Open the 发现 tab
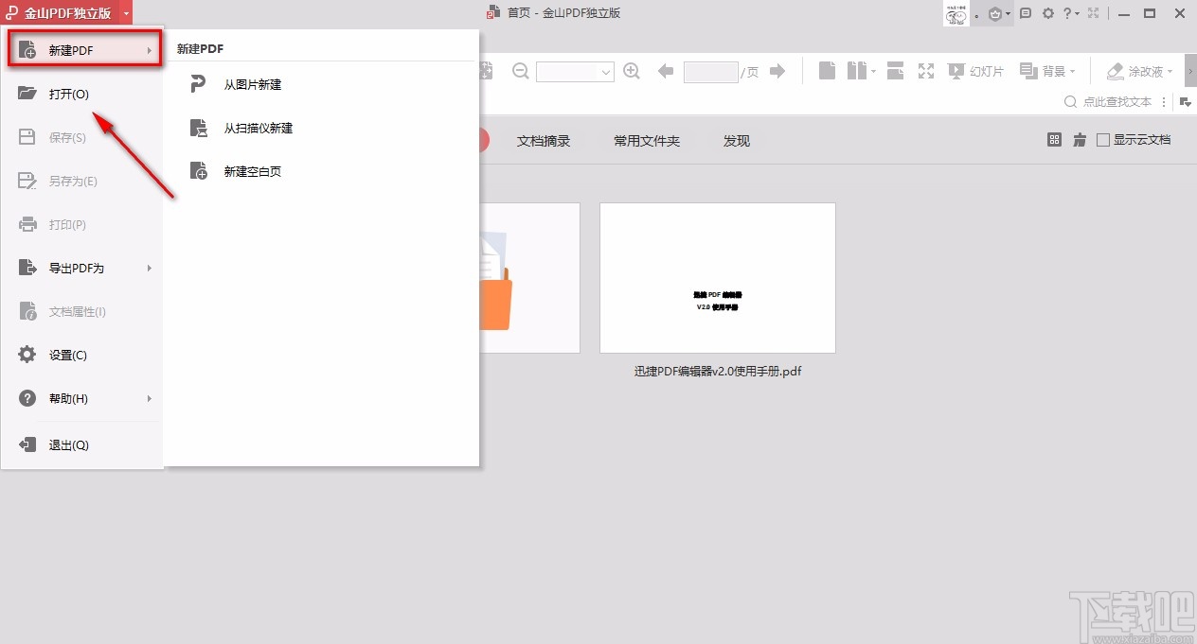1197x644 pixels. click(737, 140)
